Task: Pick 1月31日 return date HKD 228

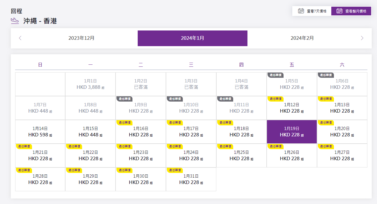Action: [191, 180]
